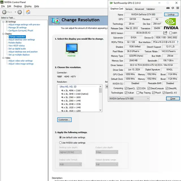Click the Close button in GPU-Z
Screen dimensions: 181x181
coord(173,98)
